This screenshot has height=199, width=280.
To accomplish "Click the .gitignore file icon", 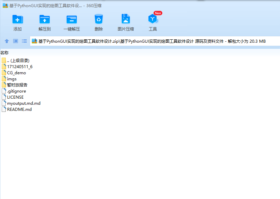I will 4,91.
